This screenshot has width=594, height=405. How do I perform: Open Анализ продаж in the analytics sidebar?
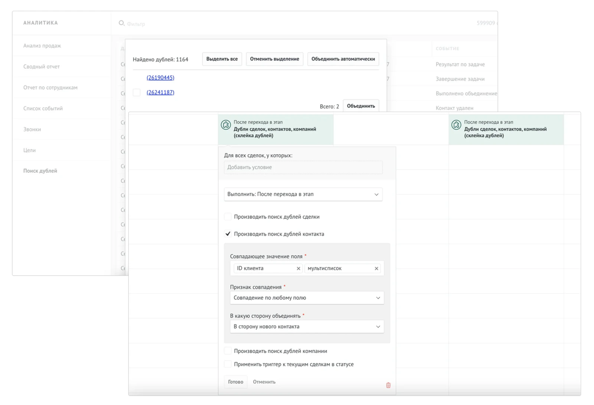click(42, 46)
